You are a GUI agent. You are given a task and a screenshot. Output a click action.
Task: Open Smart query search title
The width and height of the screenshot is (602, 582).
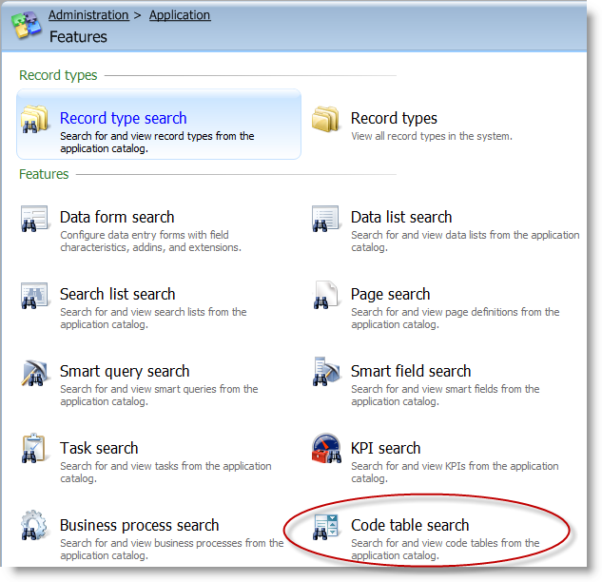click(x=125, y=371)
